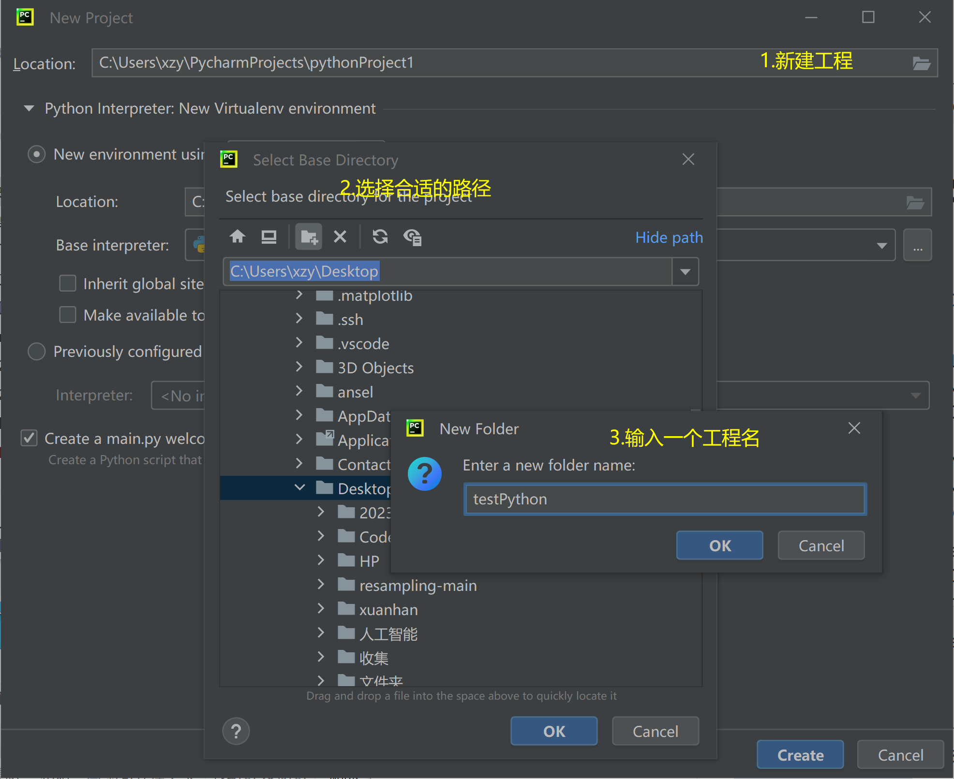Screen dimensions: 954x779
Task: Refresh the directory tree
Action: point(380,236)
